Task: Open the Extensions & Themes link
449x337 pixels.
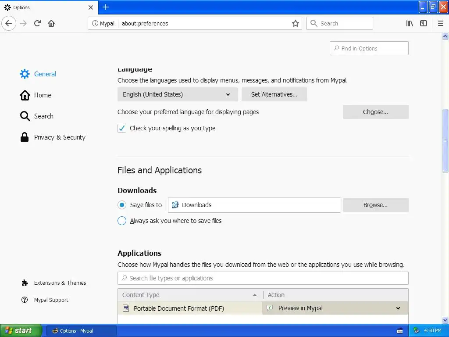Action: (54, 283)
